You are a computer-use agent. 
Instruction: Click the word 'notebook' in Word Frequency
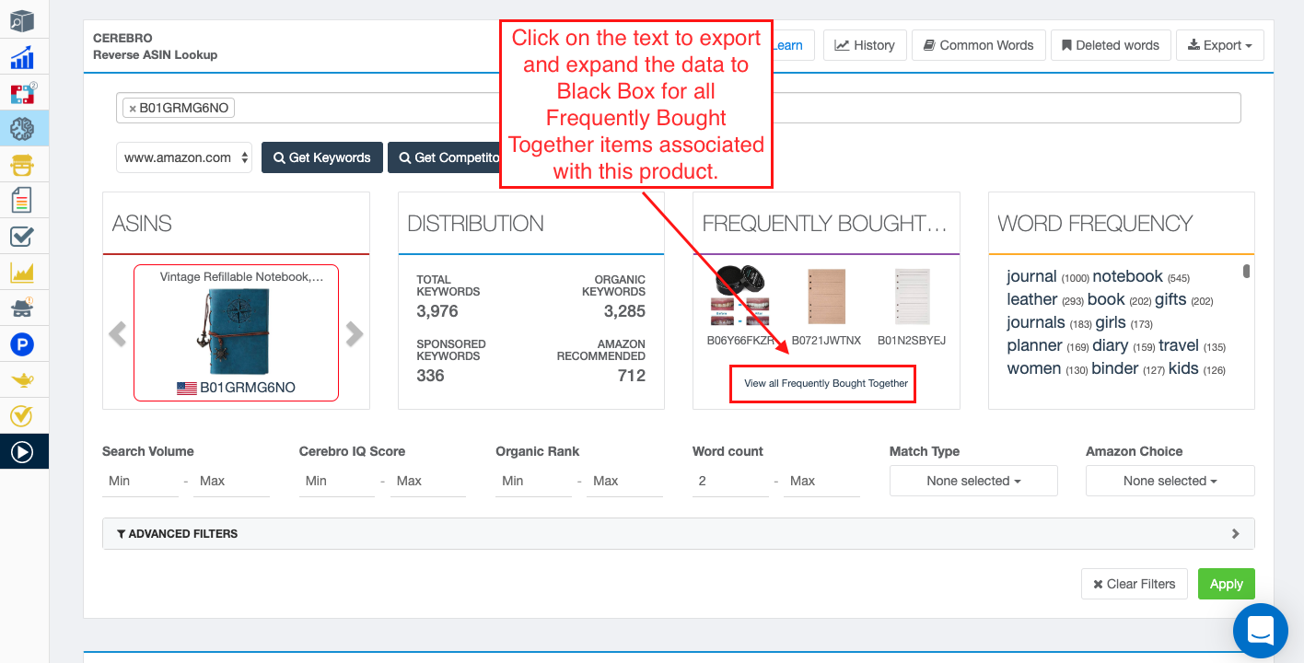tap(1127, 276)
